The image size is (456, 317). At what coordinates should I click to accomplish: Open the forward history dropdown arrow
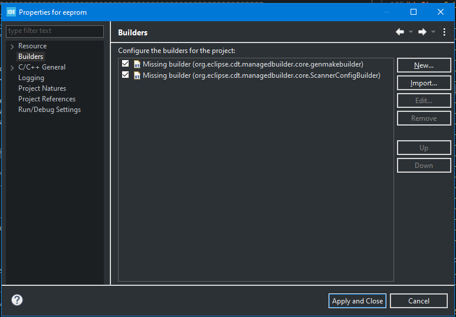[433, 32]
